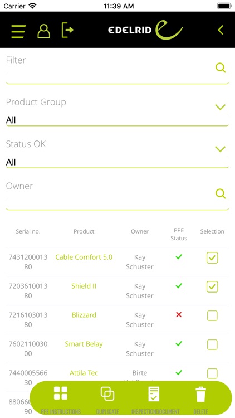
Task: Tap the Duplicate icon
Action: (x=107, y=400)
